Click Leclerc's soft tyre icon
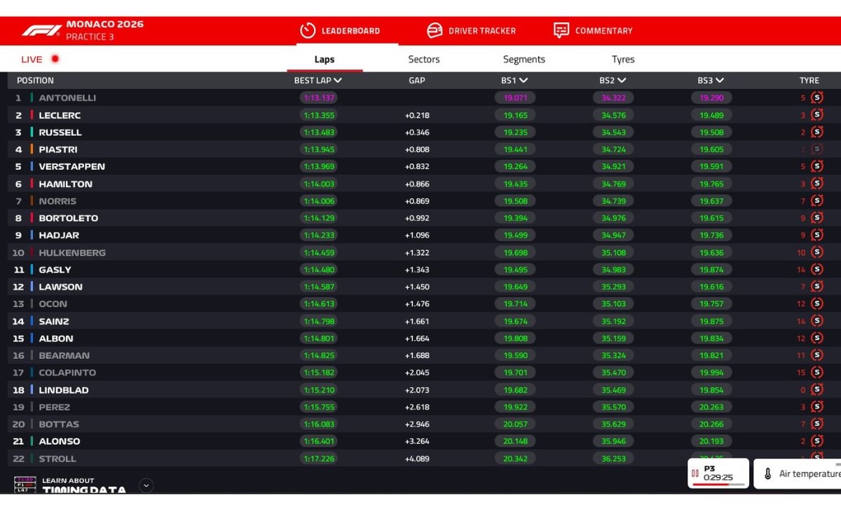 click(x=816, y=115)
